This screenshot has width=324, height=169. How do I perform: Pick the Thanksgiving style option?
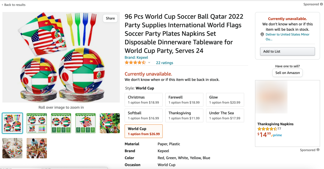click(x=184, y=115)
